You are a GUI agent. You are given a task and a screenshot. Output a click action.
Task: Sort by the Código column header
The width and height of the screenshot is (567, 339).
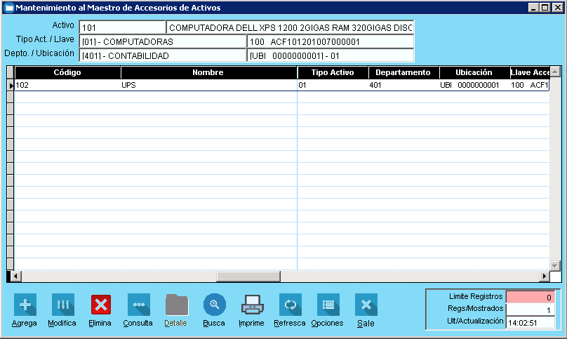[67, 72]
